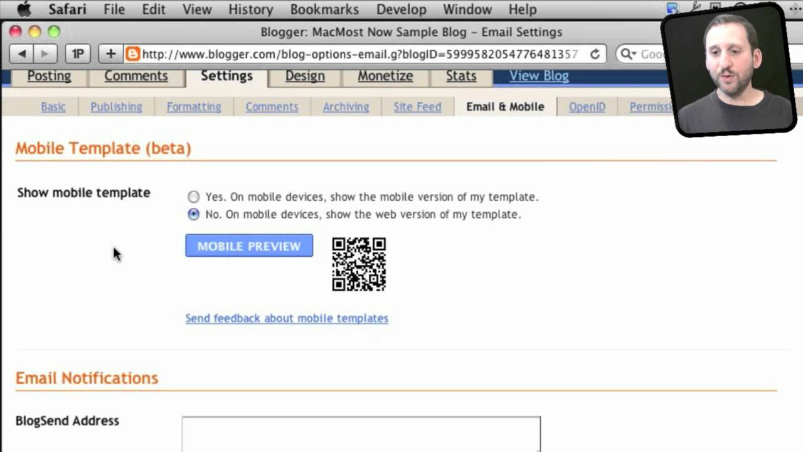Viewport: 803px width, 452px height.
Task: Switch to the Posting tab
Action: tap(49, 76)
